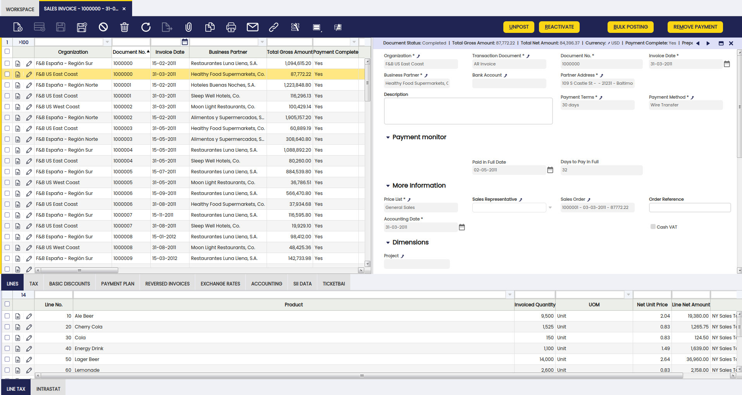Sort by Total Gross Amount column header
Image resolution: width=742 pixels, height=395 pixels.
pyautogui.click(x=289, y=52)
